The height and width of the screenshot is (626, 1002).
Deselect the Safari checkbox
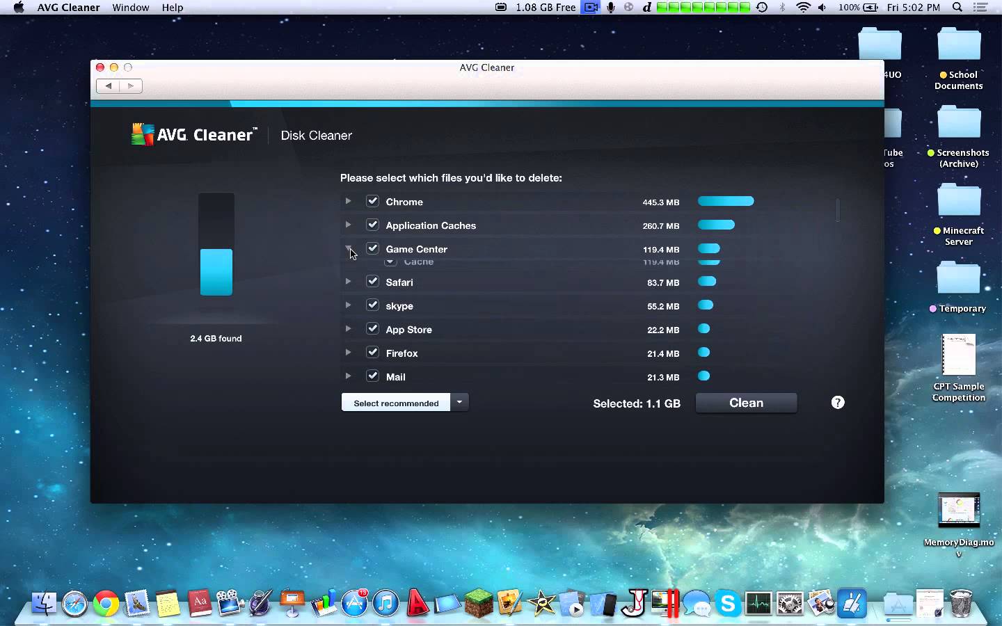[x=373, y=282]
